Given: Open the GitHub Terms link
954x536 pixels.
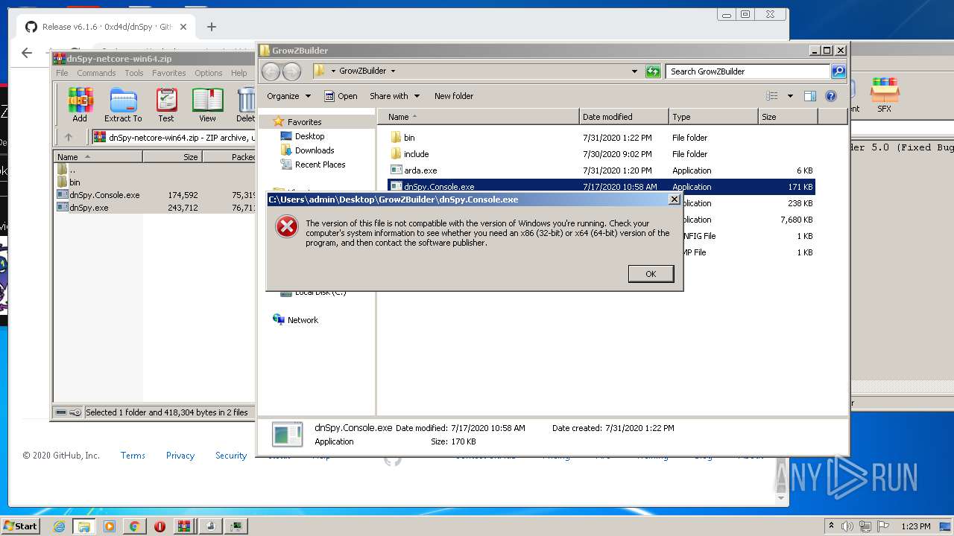Looking at the screenshot, I should coord(133,456).
